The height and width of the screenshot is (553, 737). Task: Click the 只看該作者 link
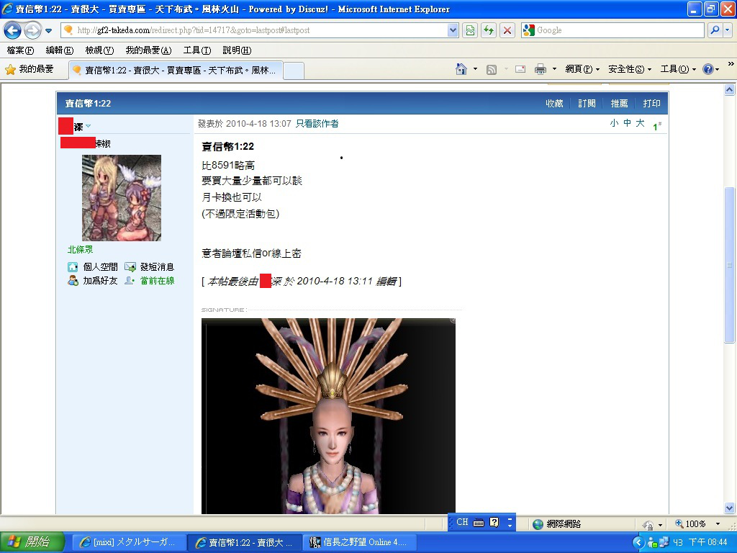pos(317,124)
